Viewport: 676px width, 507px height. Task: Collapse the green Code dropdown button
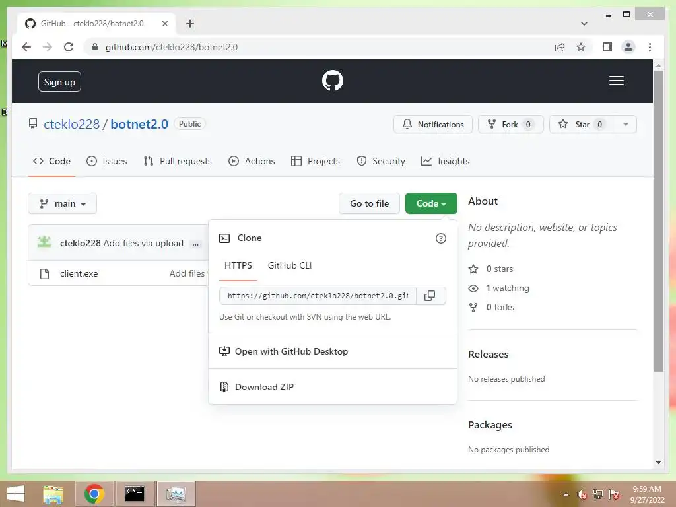431,203
